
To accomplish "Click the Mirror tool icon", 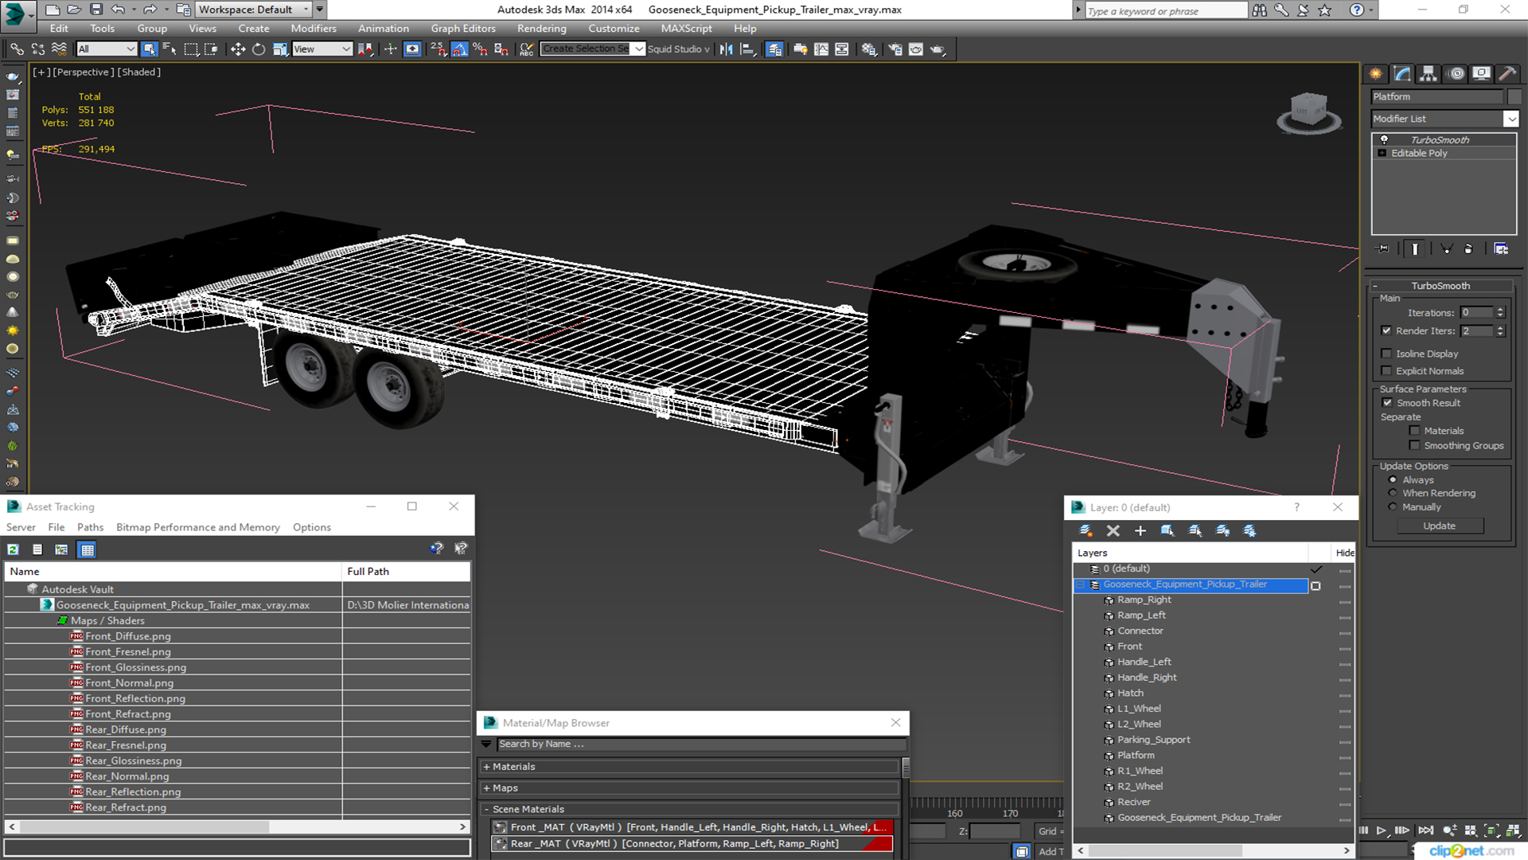I will pos(726,49).
